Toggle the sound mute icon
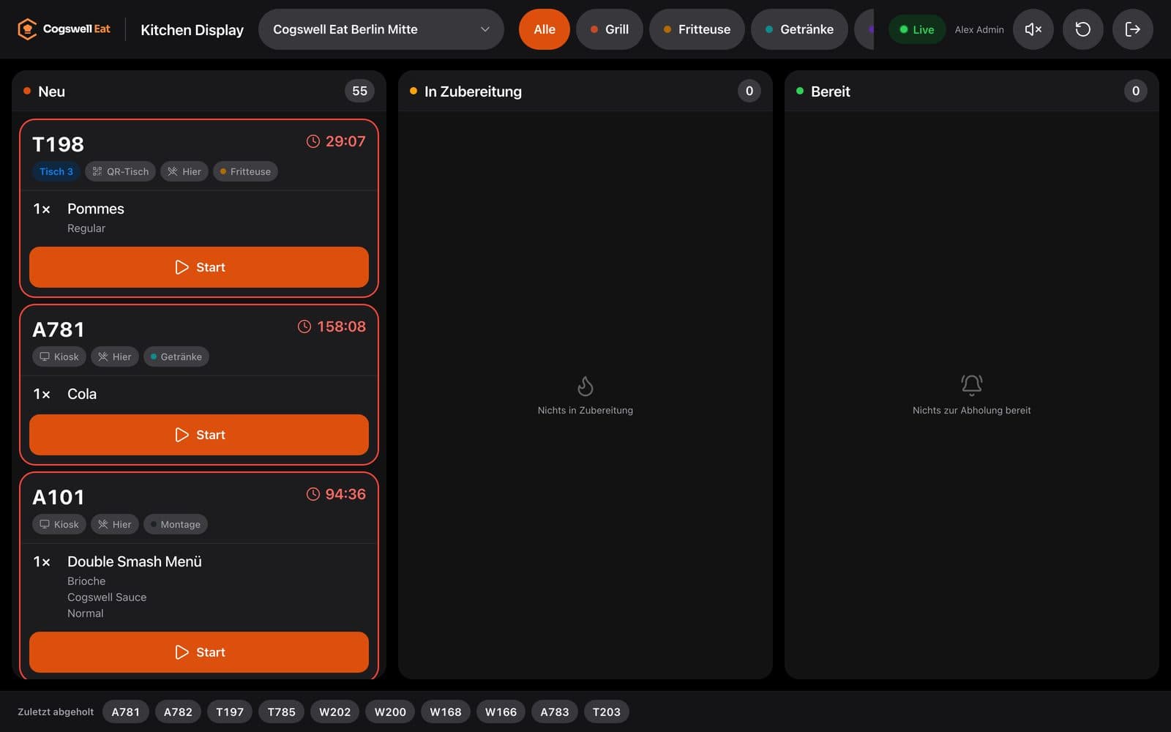1171x732 pixels. click(x=1033, y=29)
